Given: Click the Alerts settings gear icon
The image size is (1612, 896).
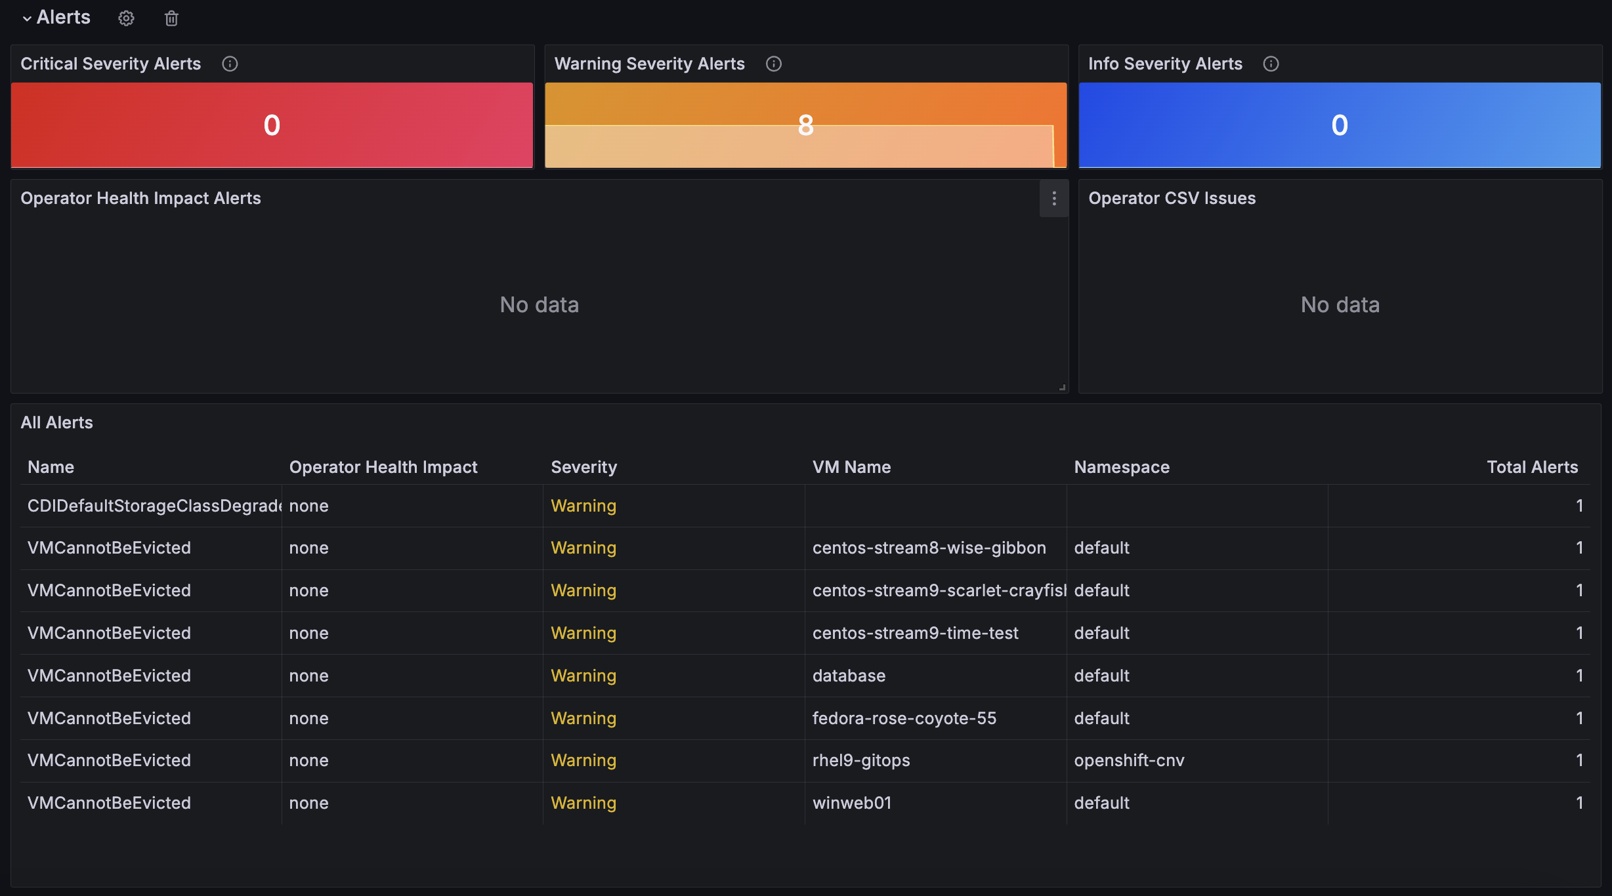Looking at the screenshot, I should (x=126, y=16).
